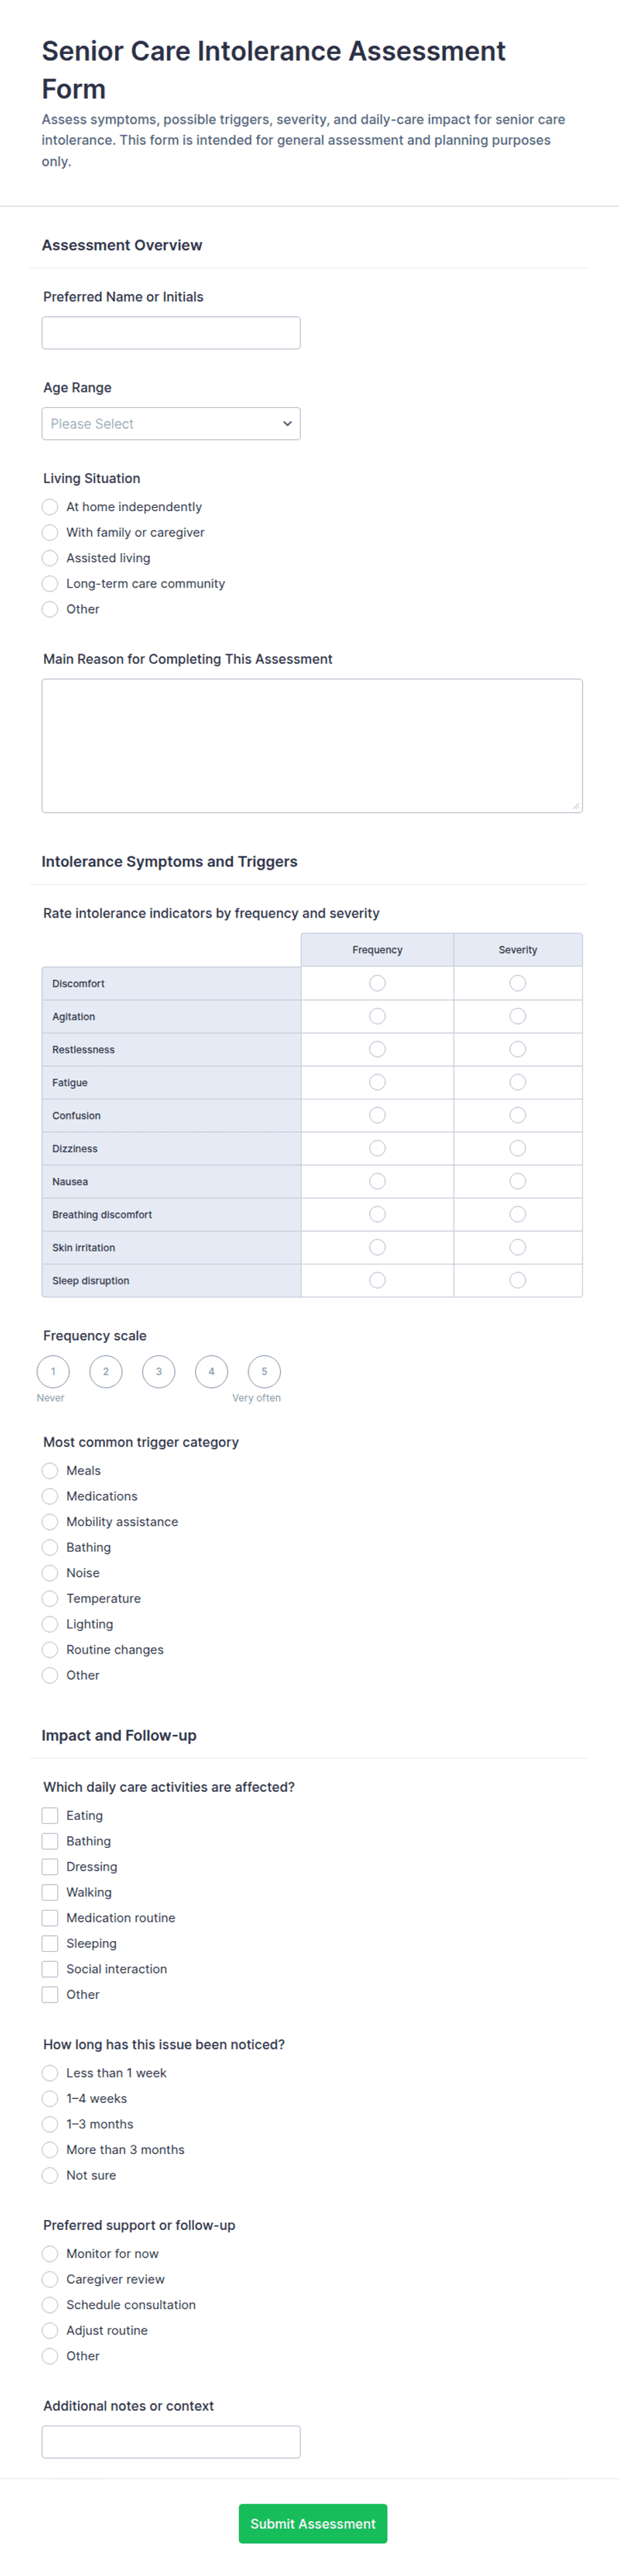Select Frequency radio for Discomfort row

(x=377, y=984)
